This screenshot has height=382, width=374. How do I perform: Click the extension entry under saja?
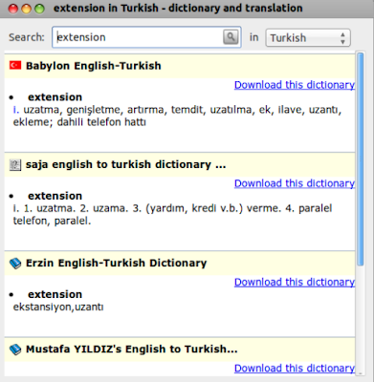tap(55, 196)
